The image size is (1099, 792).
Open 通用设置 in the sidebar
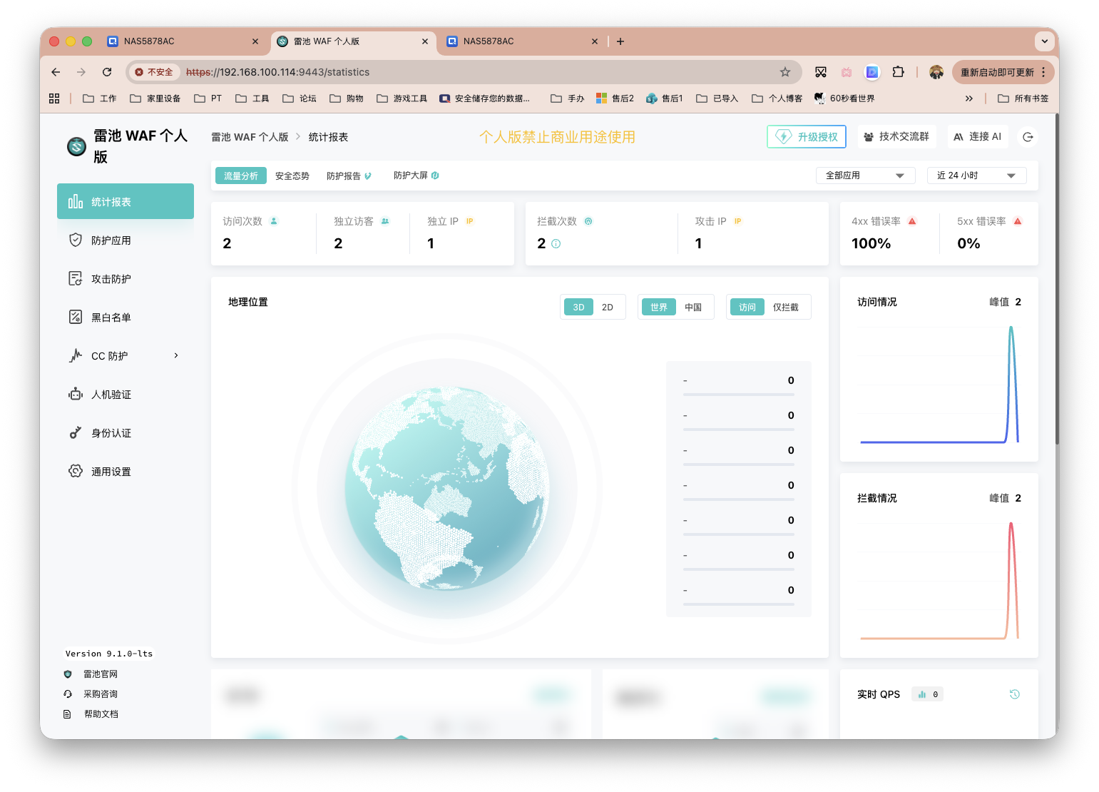(113, 471)
